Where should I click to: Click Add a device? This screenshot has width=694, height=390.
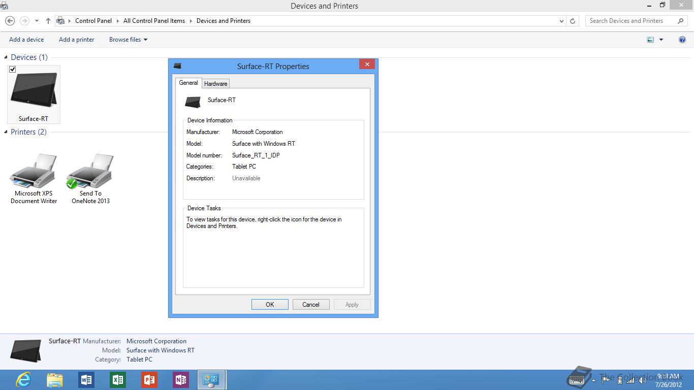click(x=26, y=40)
